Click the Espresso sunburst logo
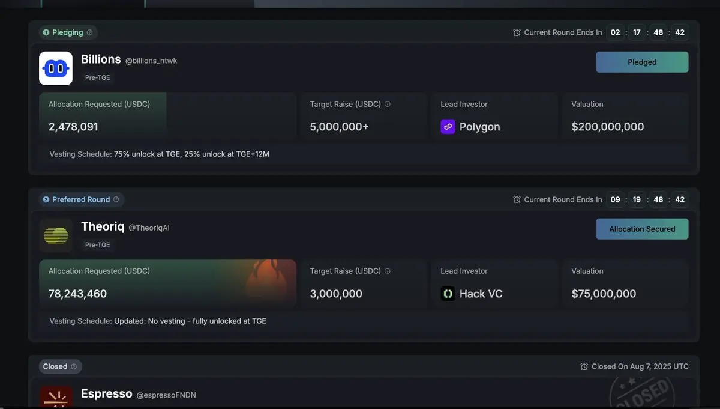Screen dimensions: 720x409 coord(56,397)
